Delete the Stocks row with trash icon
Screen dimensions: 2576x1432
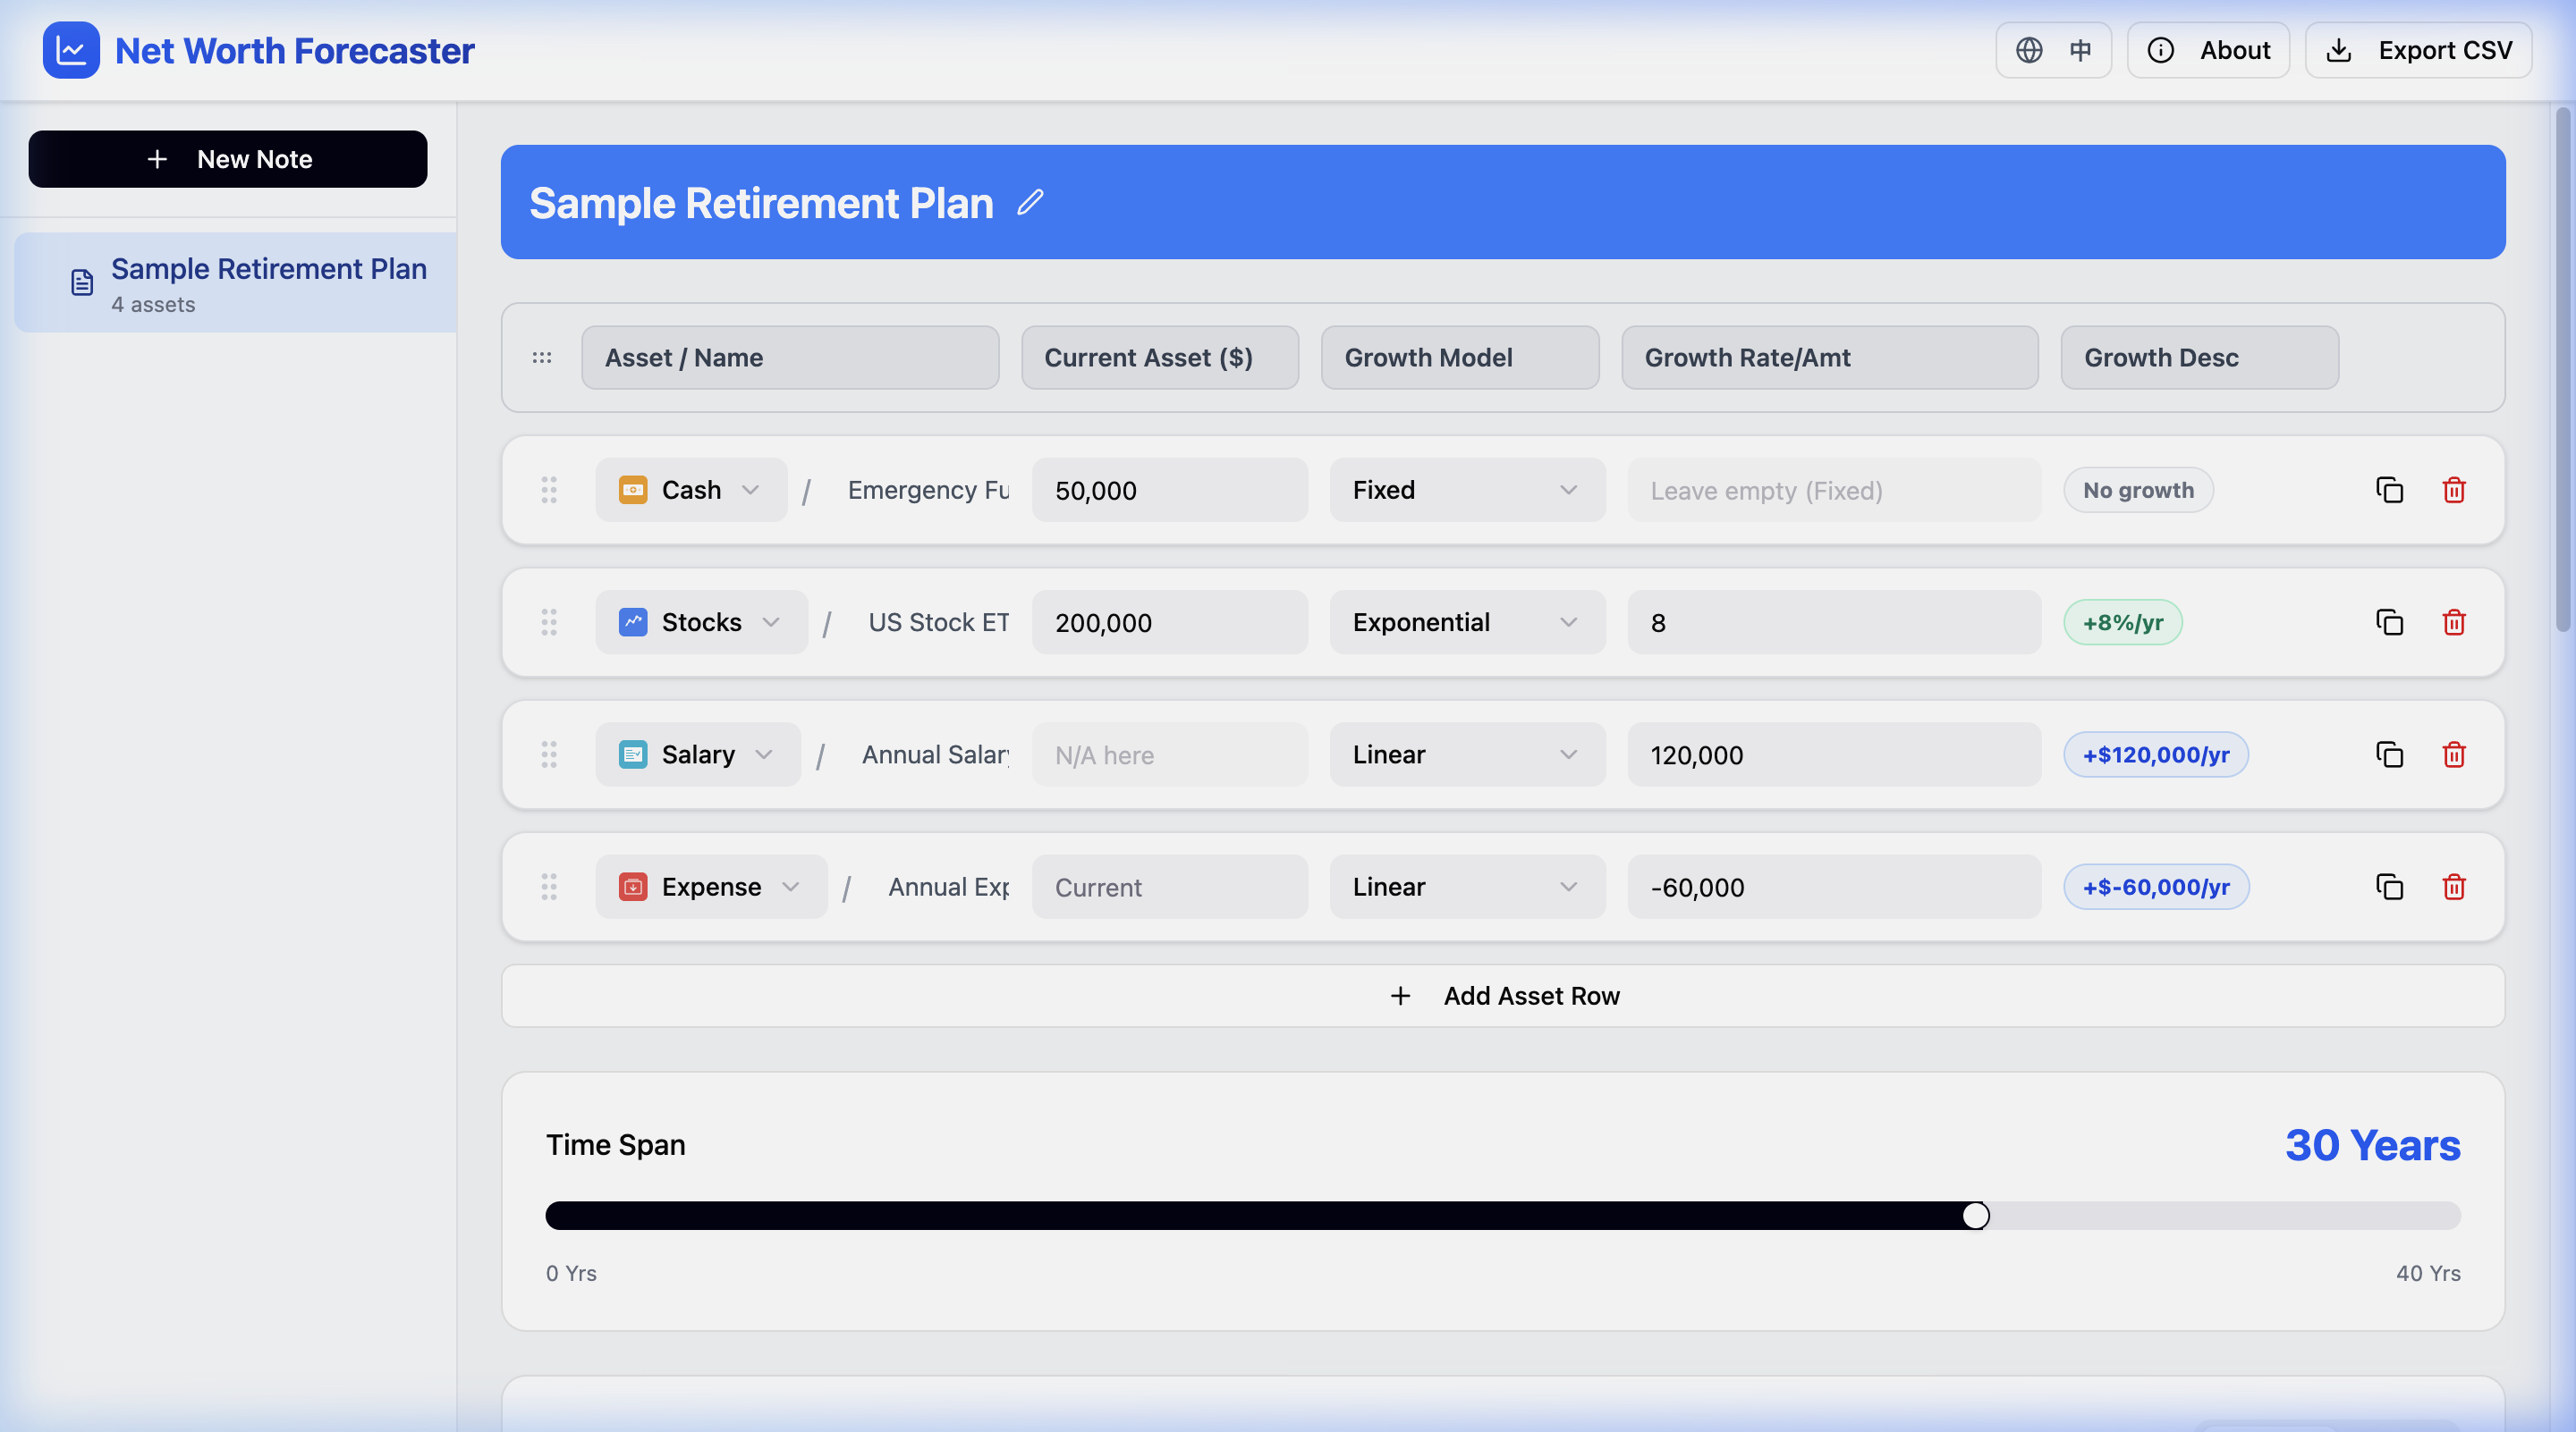point(2453,622)
